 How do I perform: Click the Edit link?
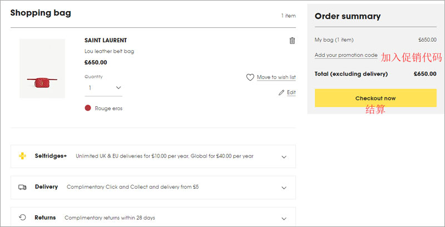pyautogui.click(x=291, y=92)
